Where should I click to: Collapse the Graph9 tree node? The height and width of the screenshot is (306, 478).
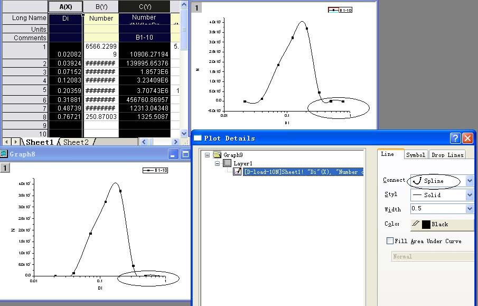(x=207, y=155)
